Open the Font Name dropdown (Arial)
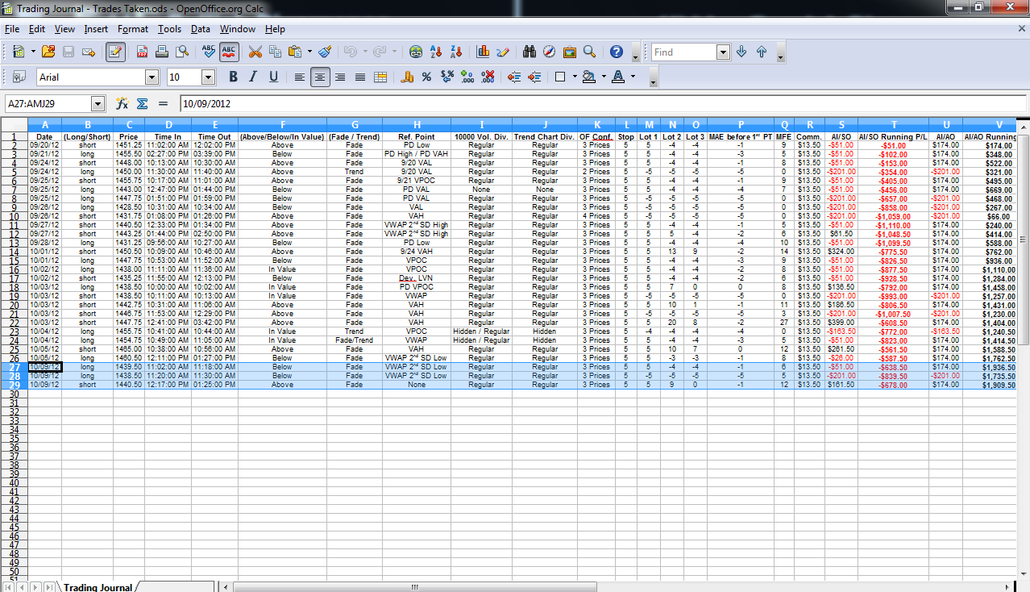 [152, 77]
